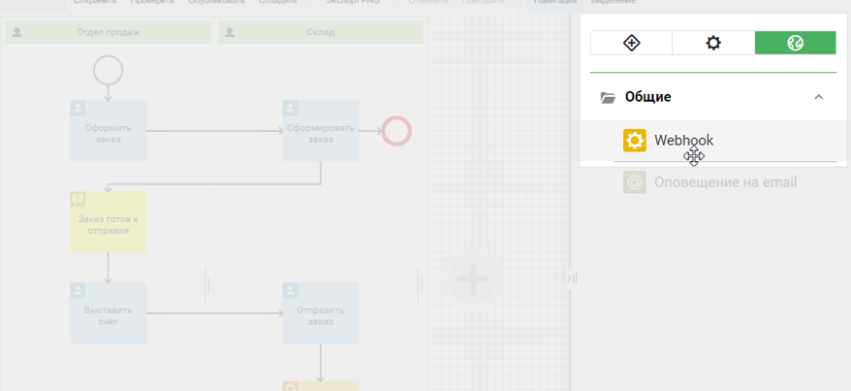Select the Webhook item label
Viewport: 851px width, 391px height.
click(x=684, y=141)
